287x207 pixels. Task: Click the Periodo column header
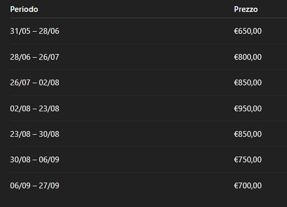pos(24,9)
